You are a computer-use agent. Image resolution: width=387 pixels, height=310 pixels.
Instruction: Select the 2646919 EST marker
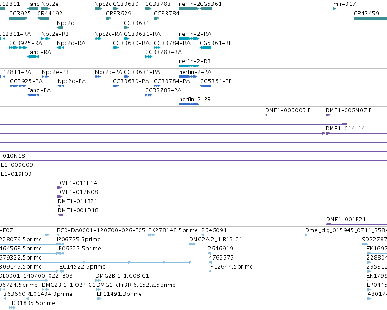pos(210,253)
